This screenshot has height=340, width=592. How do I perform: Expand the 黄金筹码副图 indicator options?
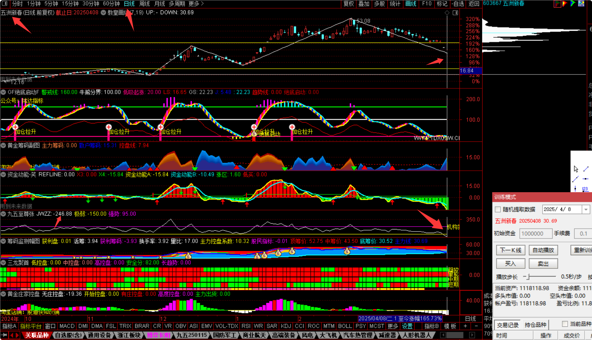click(3, 146)
